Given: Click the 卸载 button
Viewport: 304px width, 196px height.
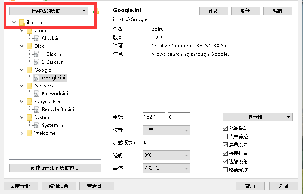Looking at the screenshot, I should pyautogui.click(x=213, y=11).
